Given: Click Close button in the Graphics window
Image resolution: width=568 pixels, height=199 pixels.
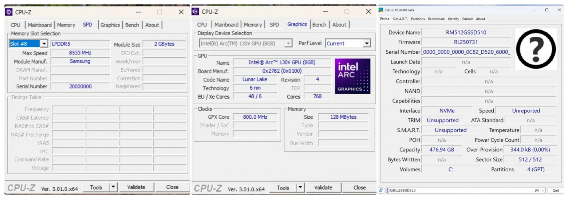Looking at the screenshot, I should tap(359, 188).
